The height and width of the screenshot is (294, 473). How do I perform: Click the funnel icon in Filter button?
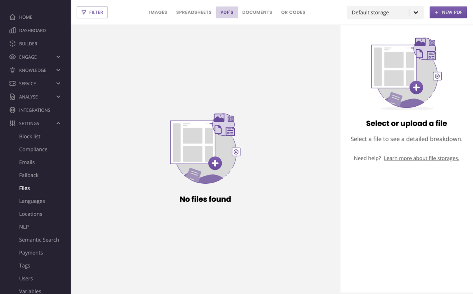tap(84, 12)
